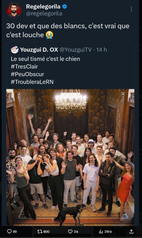Open the Youzgui D. OX quoted author name
142x238 pixels.
click(x=39, y=50)
